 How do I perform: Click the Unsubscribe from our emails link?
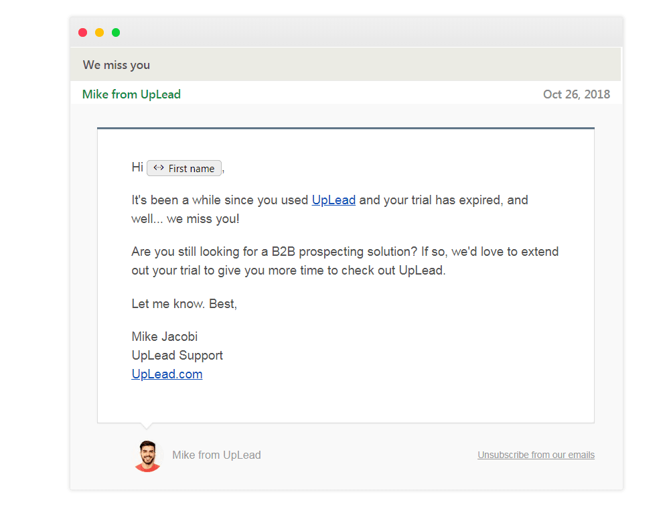tap(536, 455)
